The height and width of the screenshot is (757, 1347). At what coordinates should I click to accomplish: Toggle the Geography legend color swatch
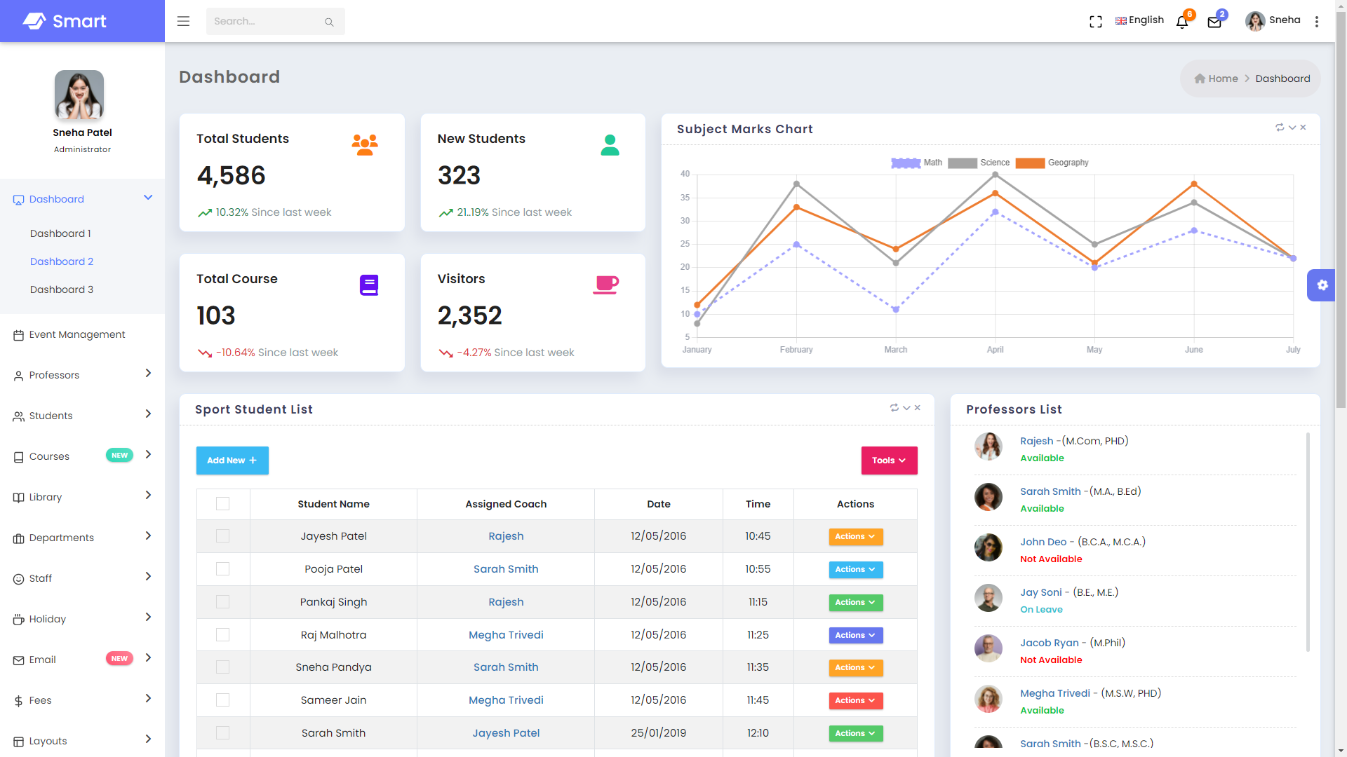coord(1030,163)
